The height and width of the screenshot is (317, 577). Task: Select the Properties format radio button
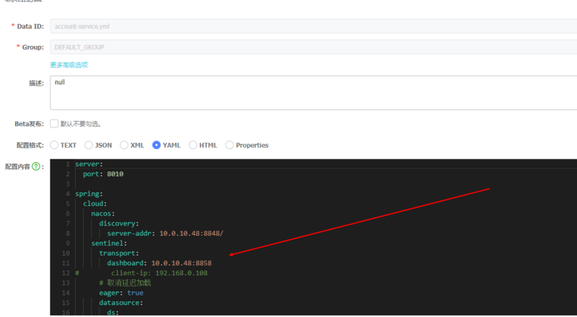229,145
